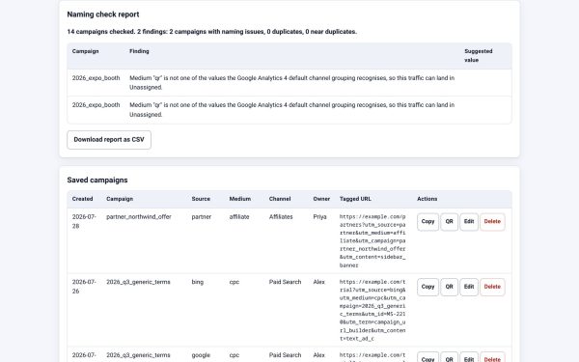Screen dimensions: 579x362
Task: Delete the partner_northwind_offer campaign
Action: [x=492, y=222]
